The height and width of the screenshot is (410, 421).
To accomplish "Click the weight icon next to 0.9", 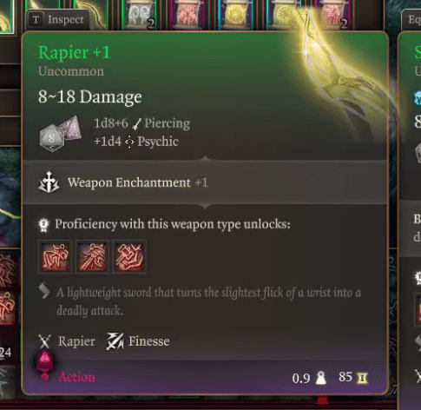I will 320,378.
